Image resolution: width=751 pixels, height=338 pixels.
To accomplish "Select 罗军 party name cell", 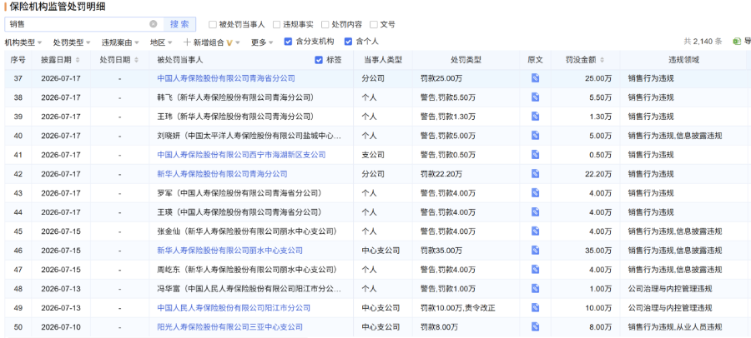I will (x=239, y=193).
